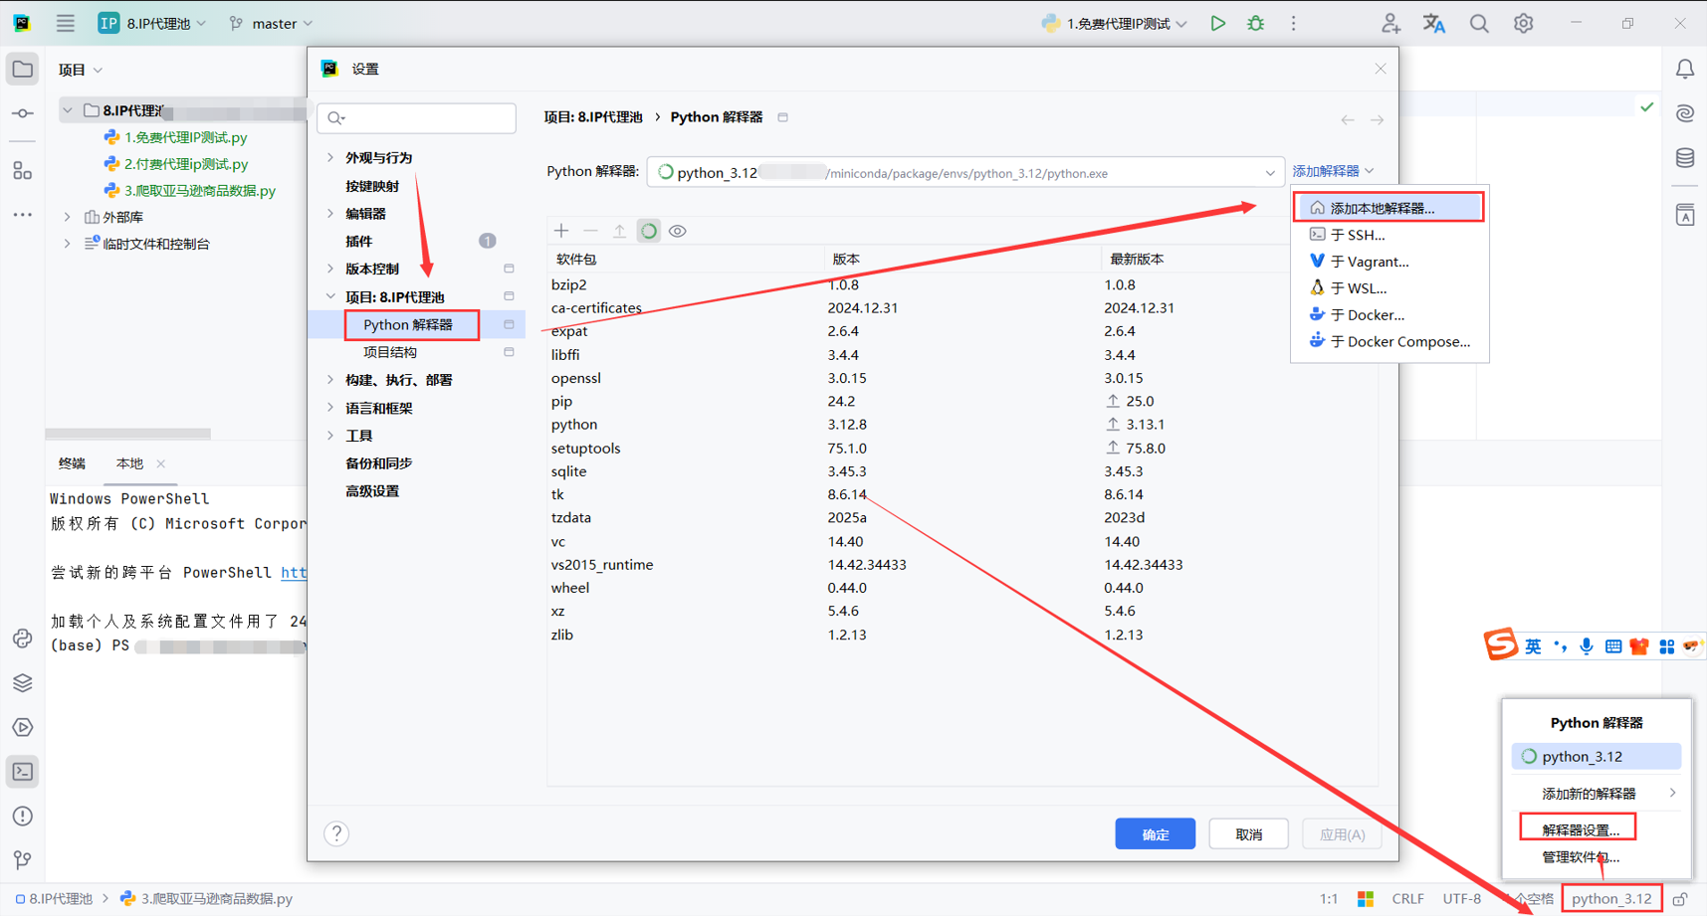Click the 确定 button
Image resolution: width=1707 pixels, height=916 pixels.
(x=1155, y=833)
